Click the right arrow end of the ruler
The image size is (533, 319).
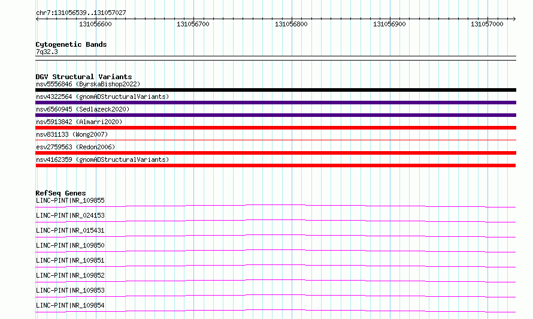coord(514,19)
